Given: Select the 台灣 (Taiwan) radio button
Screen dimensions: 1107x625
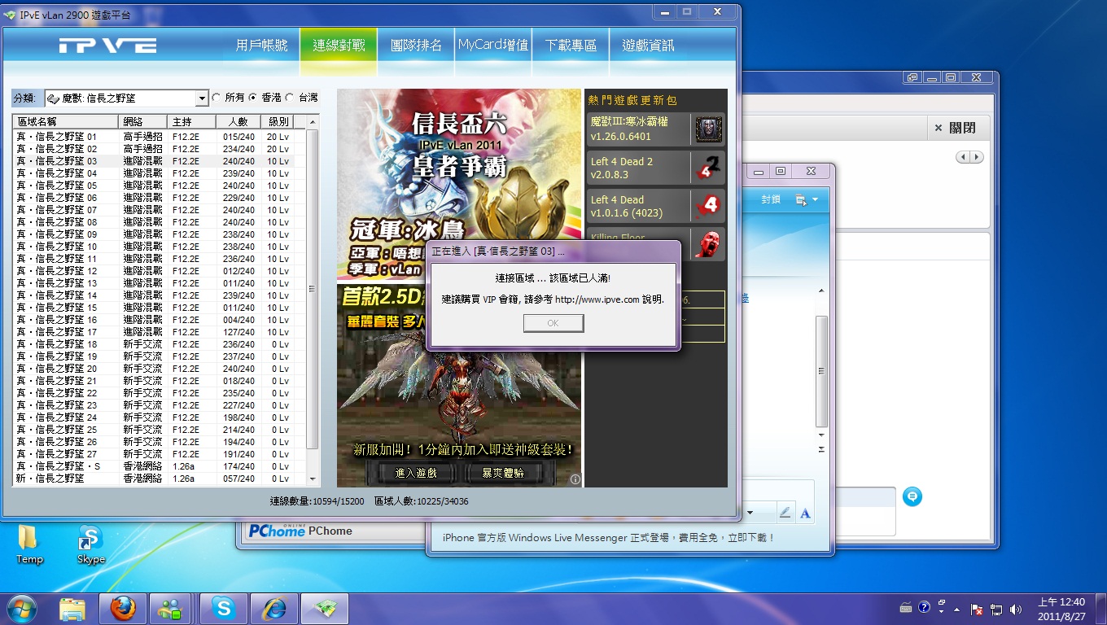Looking at the screenshot, I should click(290, 98).
